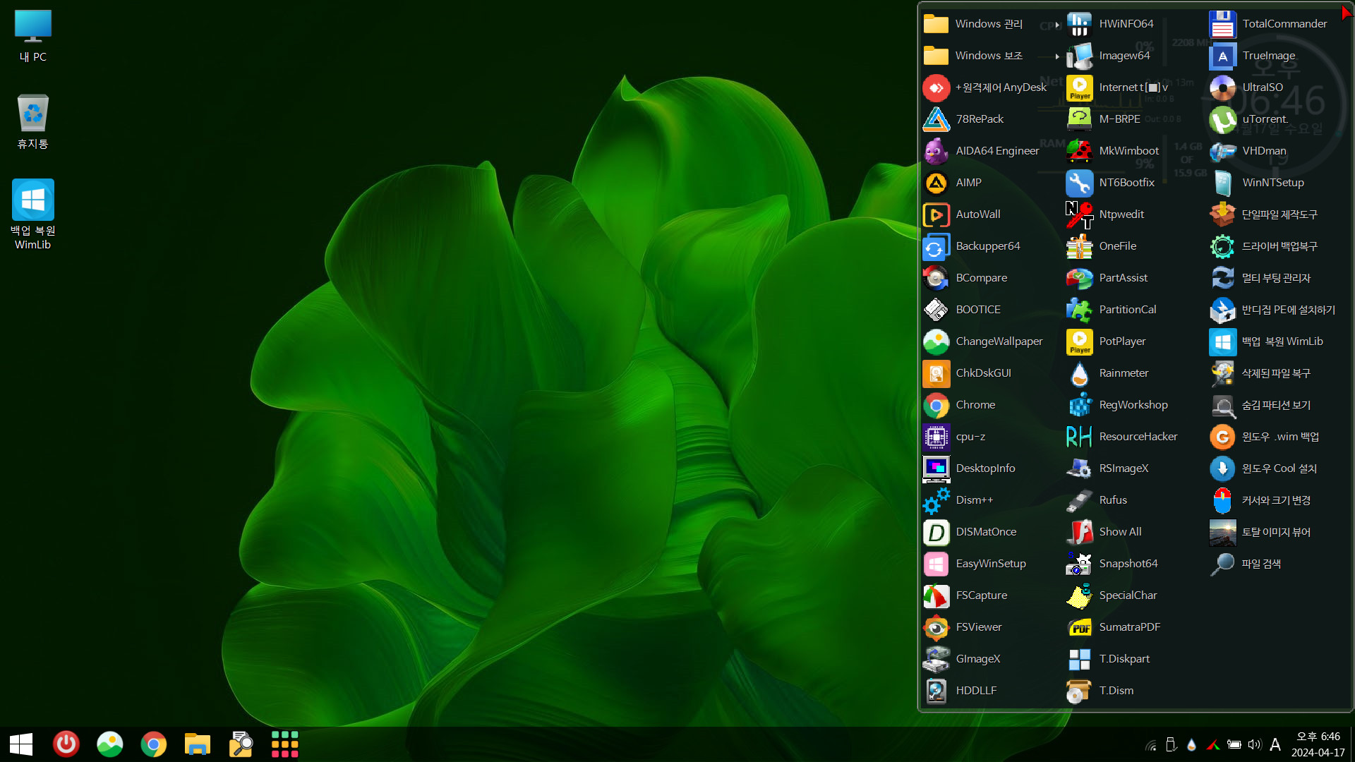The height and width of the screenshot is (762, 1355).
Task: Launch Dism++ gears icon
Action: coord(937,500)
